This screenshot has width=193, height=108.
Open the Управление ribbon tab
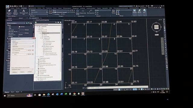point(49,8)
